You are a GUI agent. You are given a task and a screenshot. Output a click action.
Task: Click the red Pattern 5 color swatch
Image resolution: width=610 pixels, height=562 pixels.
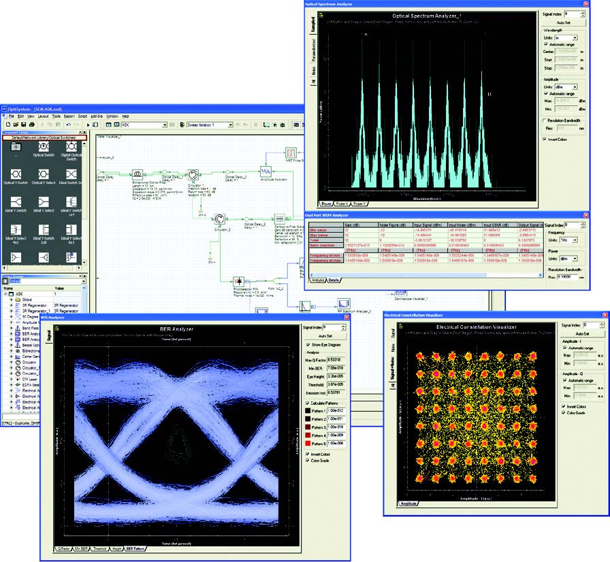(x=308, y=442)
